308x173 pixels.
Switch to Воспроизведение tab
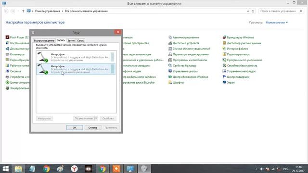point(44,40)
